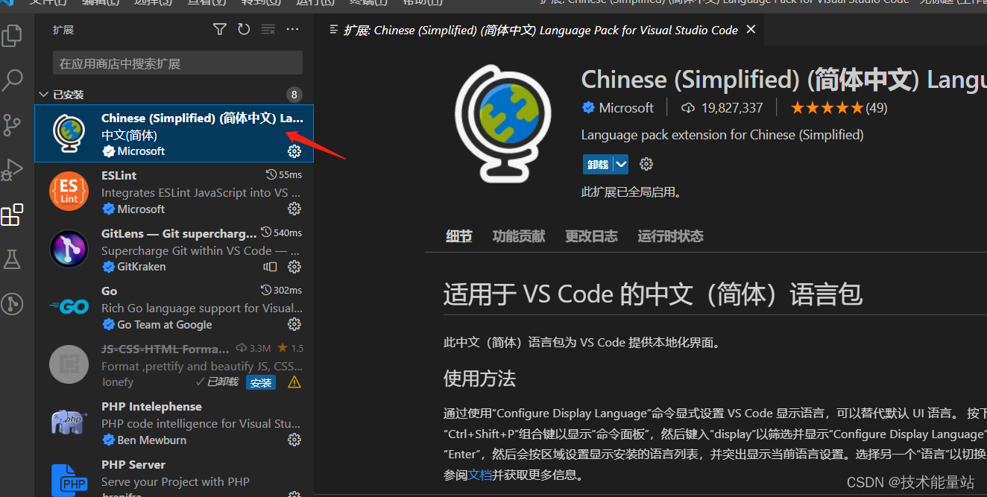
Task: Select GitLens extension in list
Action: (174, 249)
